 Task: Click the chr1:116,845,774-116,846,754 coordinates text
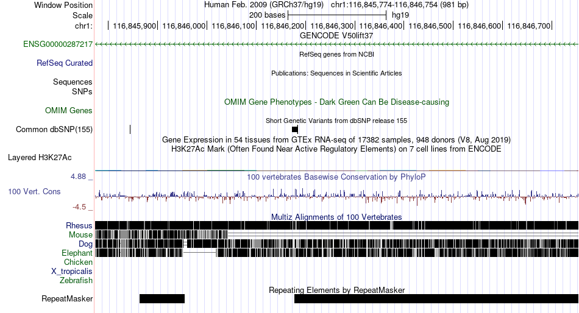pos(400,5)
